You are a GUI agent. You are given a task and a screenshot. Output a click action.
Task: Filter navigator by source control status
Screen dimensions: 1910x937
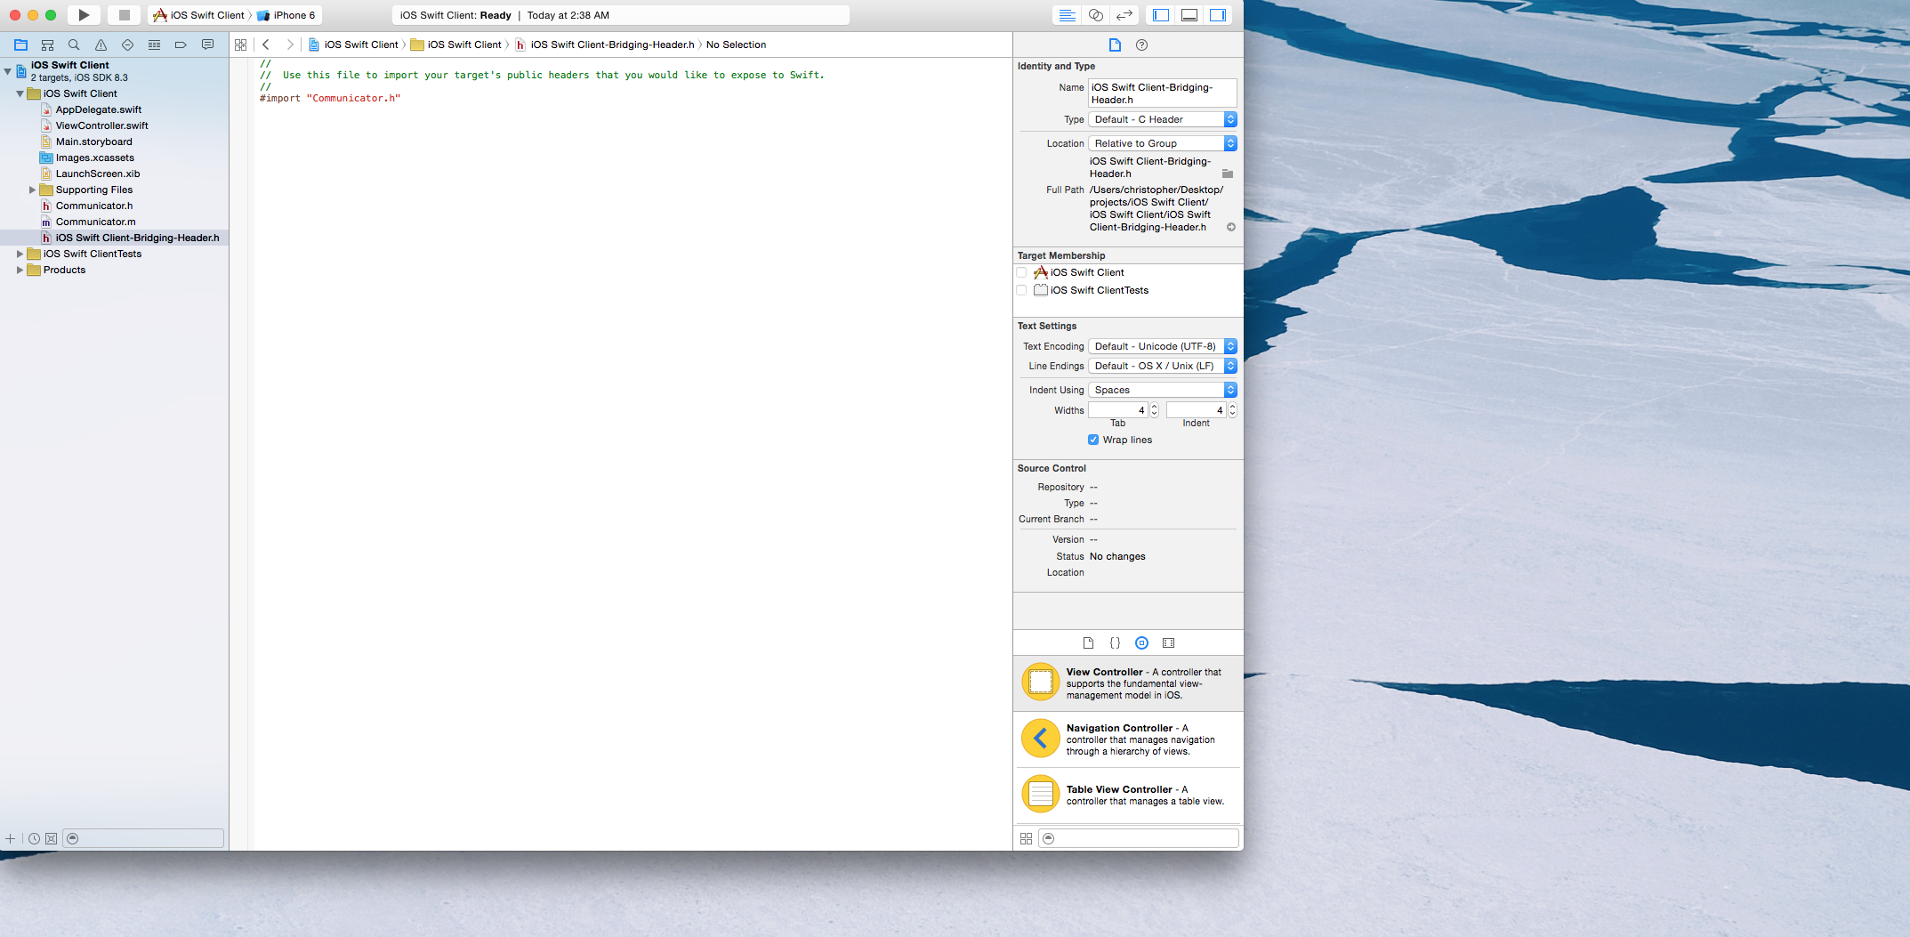coord(51,838)
